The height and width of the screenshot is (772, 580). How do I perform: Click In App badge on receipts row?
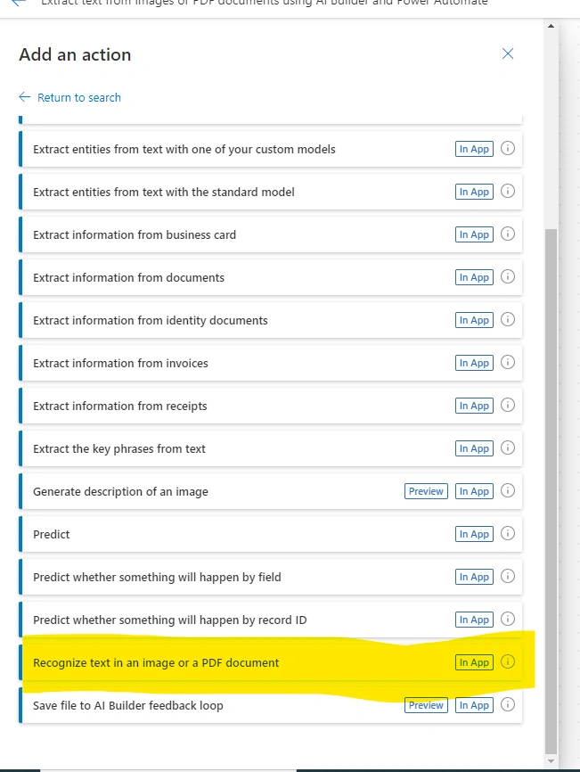[x=474, y=406]
